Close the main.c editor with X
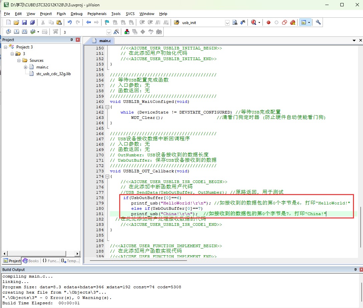This screenshot has height=308, width=363. [x=360, y=40]
